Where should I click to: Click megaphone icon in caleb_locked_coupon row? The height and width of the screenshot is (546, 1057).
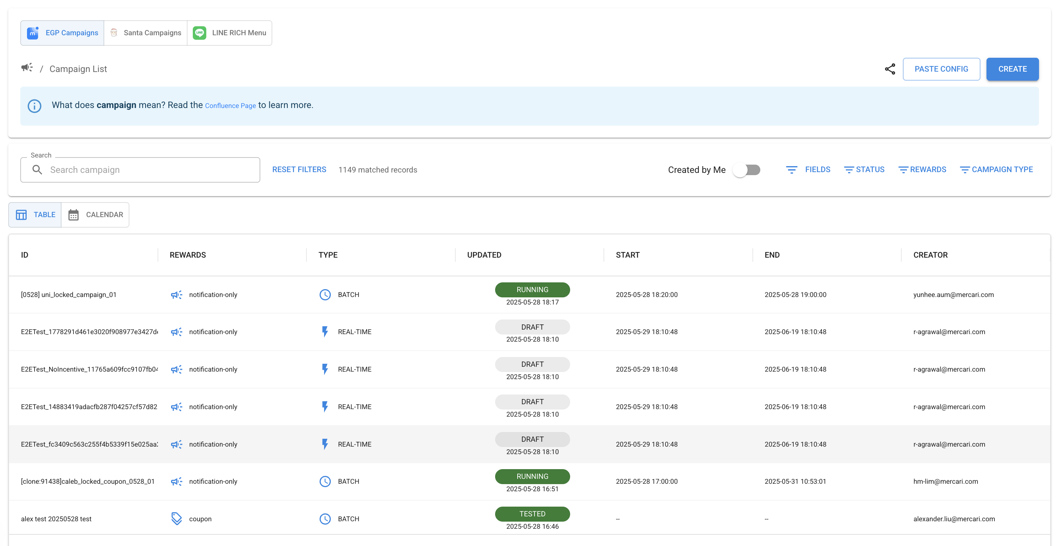click(x=176, y=481)
